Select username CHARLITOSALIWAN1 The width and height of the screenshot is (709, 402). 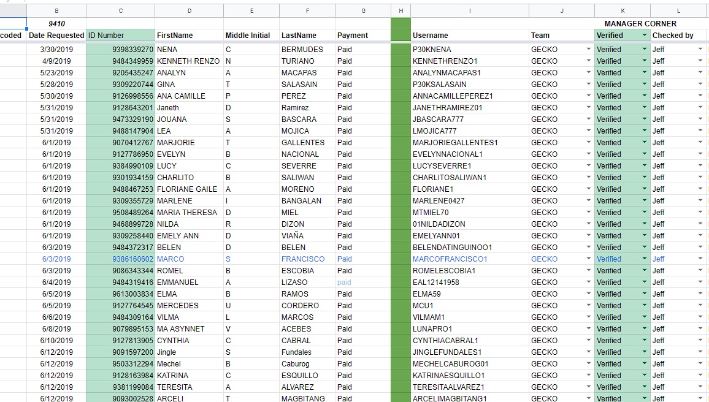(470, 178)
